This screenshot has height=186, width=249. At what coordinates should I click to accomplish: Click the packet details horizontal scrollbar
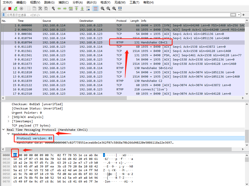click(118, 149)
